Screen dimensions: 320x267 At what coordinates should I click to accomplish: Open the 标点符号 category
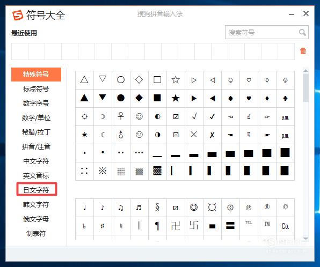36,89
